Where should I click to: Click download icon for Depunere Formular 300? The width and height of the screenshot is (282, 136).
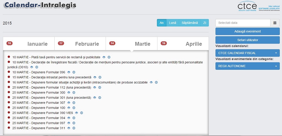(74, 92)
